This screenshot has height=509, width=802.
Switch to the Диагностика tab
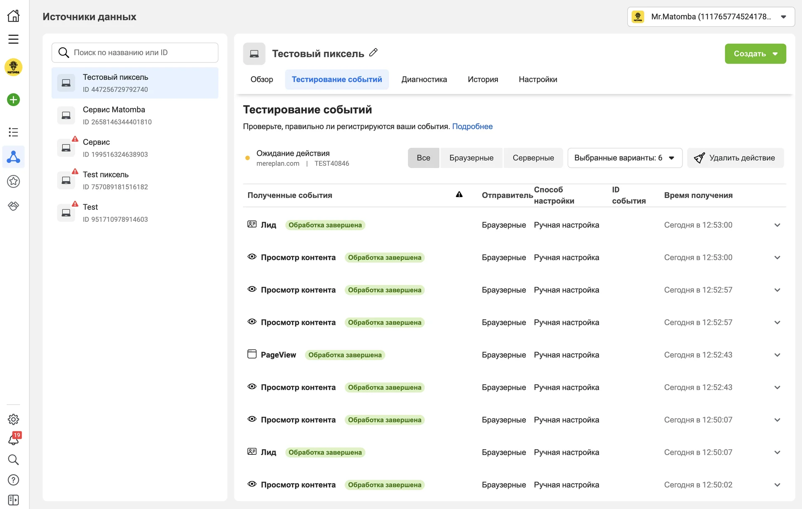(424, 79)
